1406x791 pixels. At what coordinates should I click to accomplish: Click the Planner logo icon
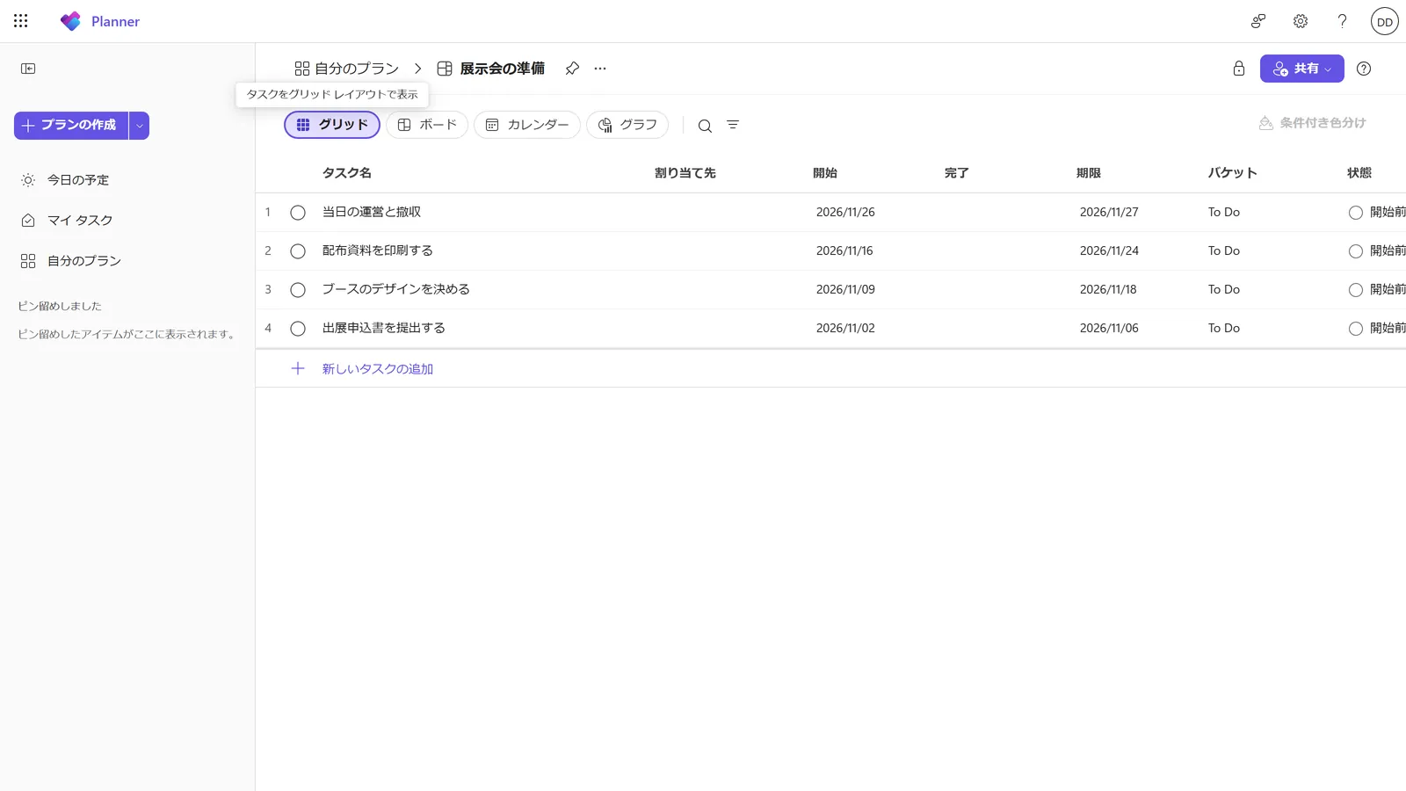[x=70, y=21]
